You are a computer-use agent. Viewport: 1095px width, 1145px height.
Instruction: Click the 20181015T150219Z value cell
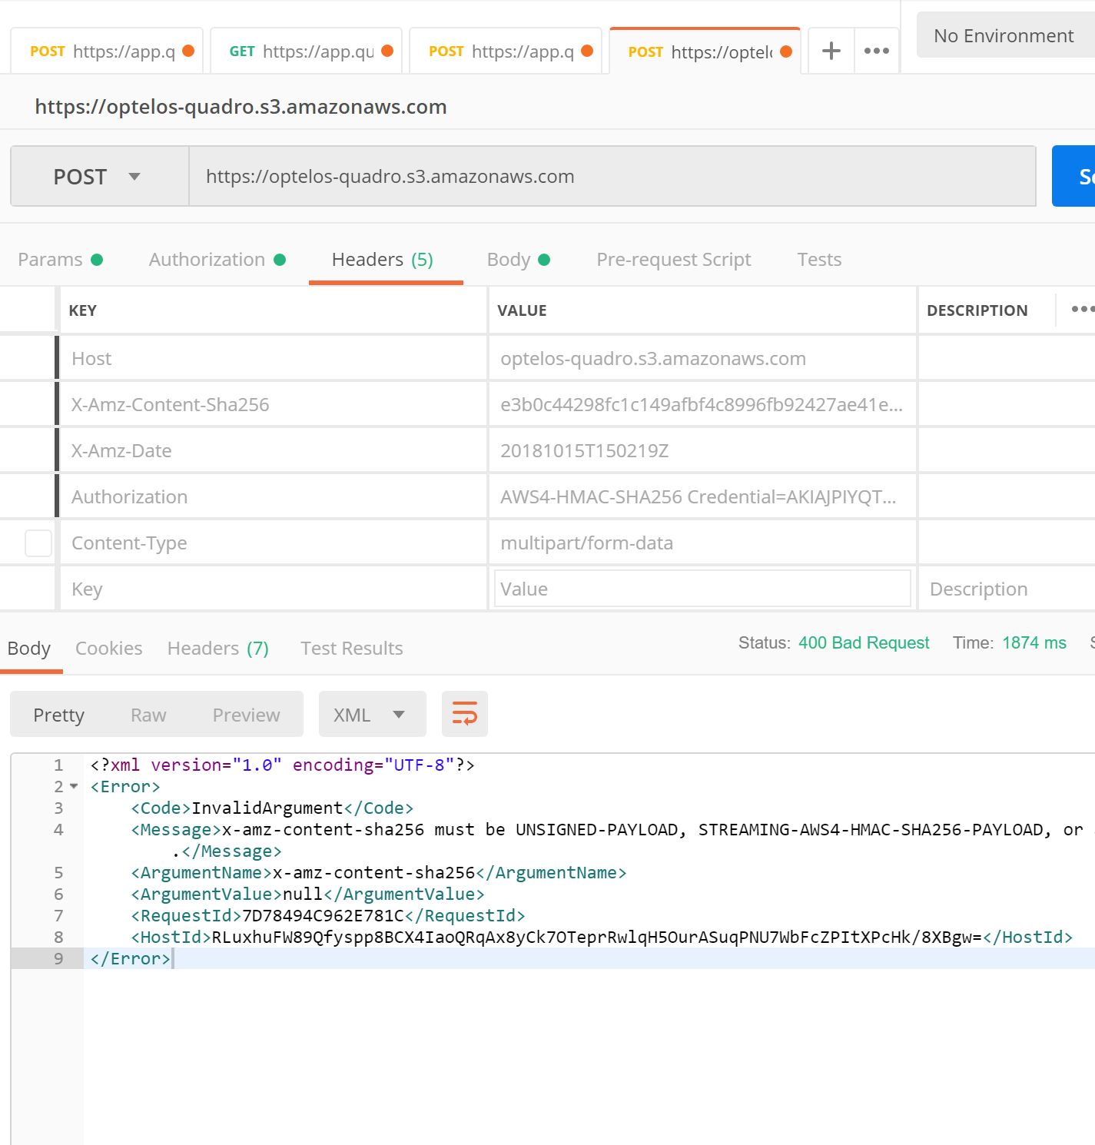coord(702,450)
